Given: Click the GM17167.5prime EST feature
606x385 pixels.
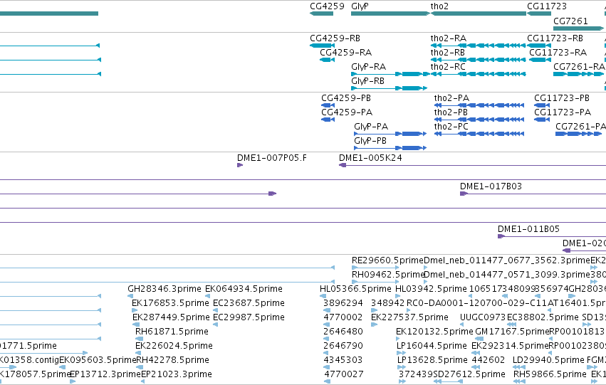Looking at the screenshot, I should [x=479, y=339].
